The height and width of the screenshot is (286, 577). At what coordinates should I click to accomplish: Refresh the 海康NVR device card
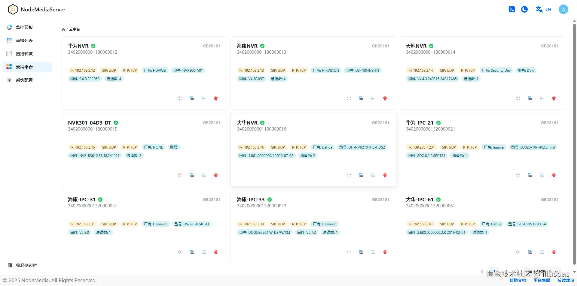click(x=349, y=98)
